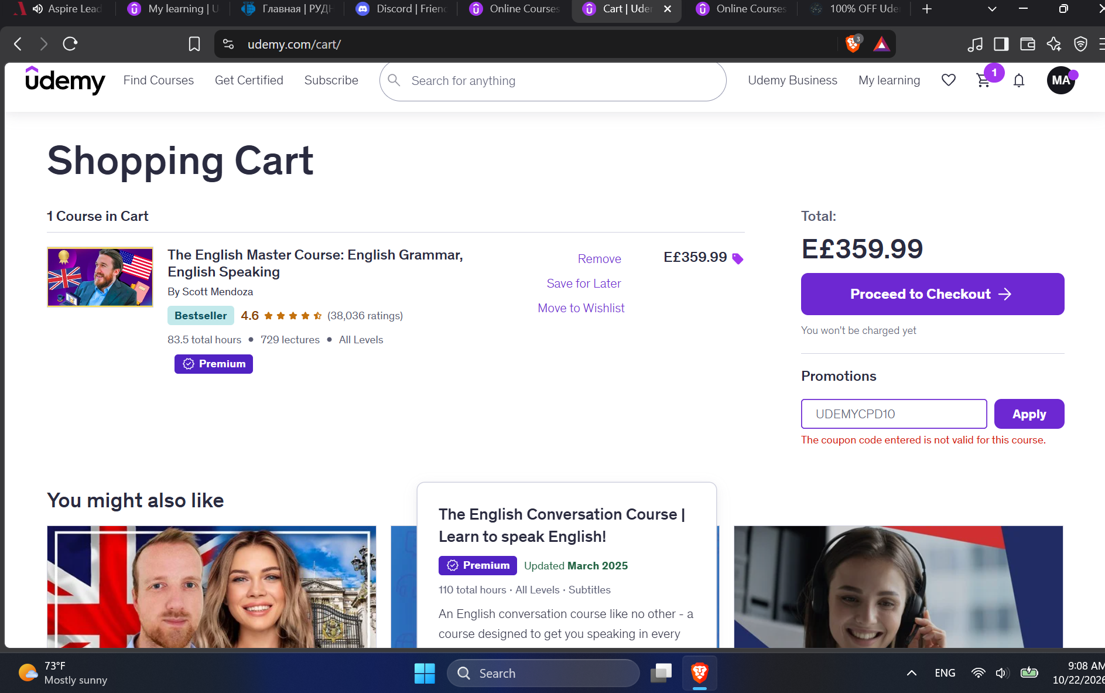This screenshot has width=1105, height=693.
Task: Focus the Search for anything box
Action: click(x=553, y=81)
